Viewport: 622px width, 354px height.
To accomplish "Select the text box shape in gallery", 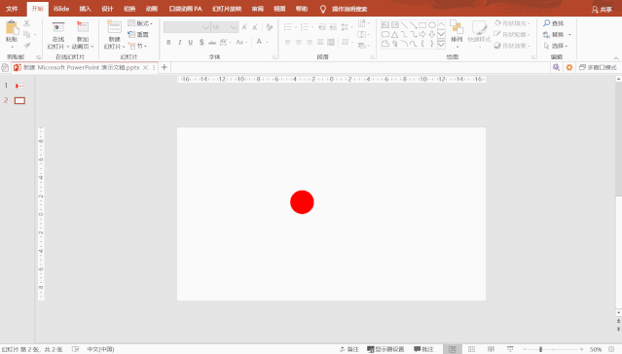I will coord(385,25).
